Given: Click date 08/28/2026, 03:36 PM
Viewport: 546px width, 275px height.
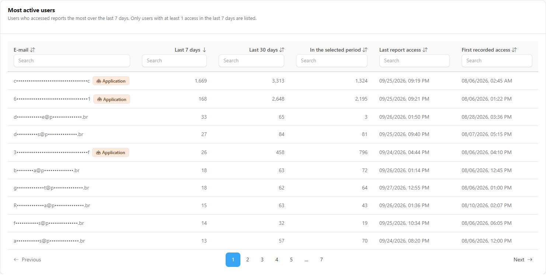Looking at the screenshot, I should pyautogui.click(x=487, y=117).
